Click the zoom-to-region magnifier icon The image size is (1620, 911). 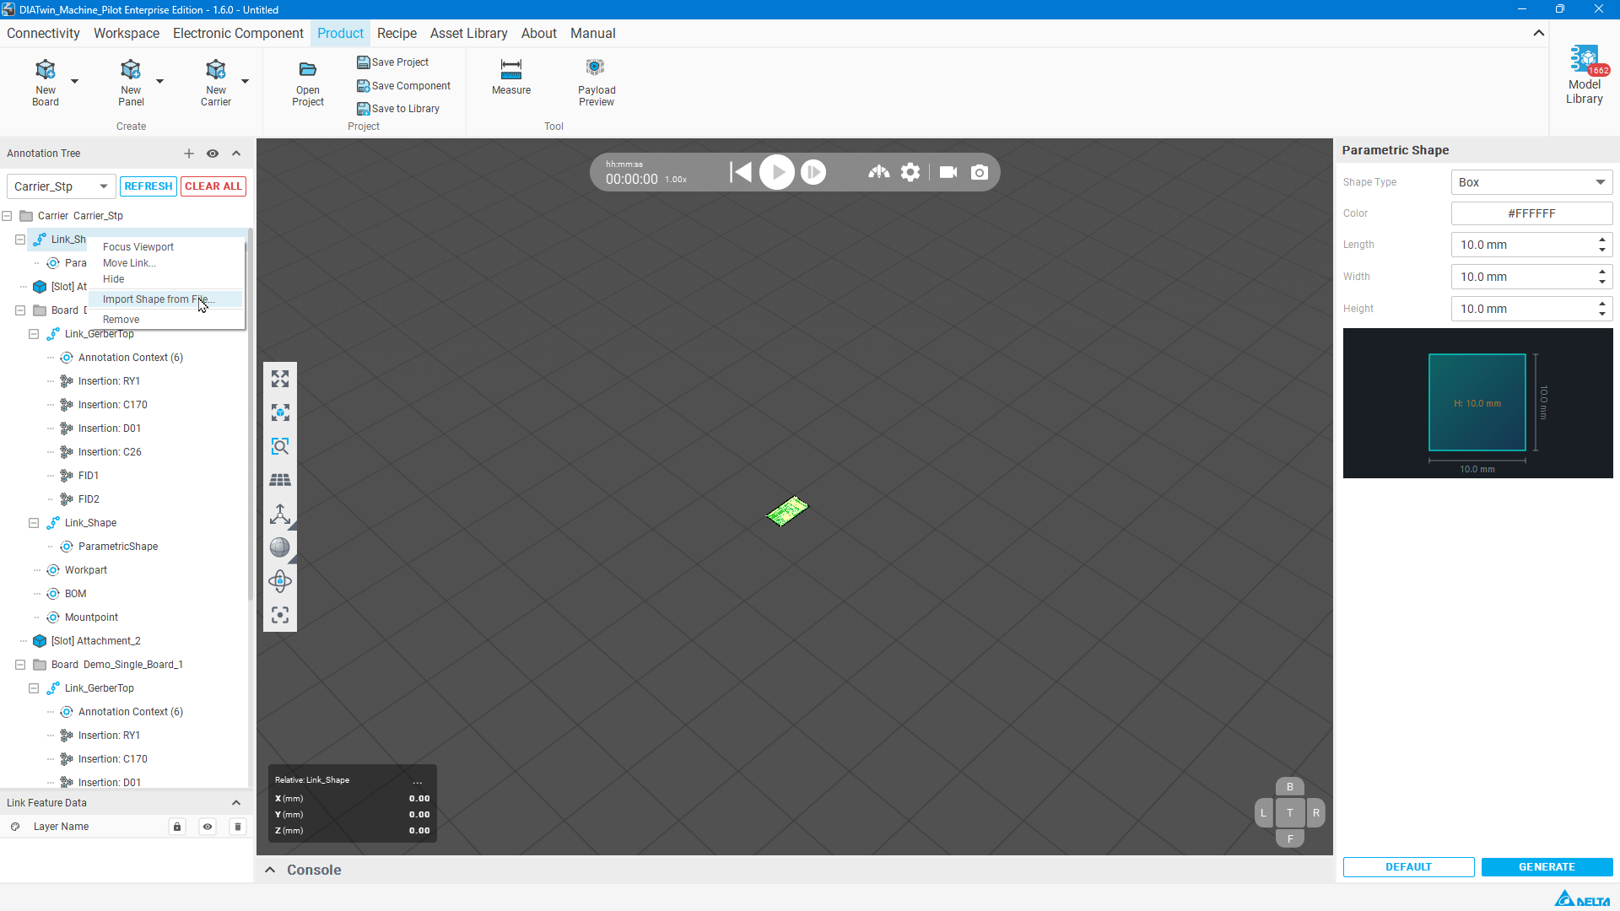tap(280, 446)
